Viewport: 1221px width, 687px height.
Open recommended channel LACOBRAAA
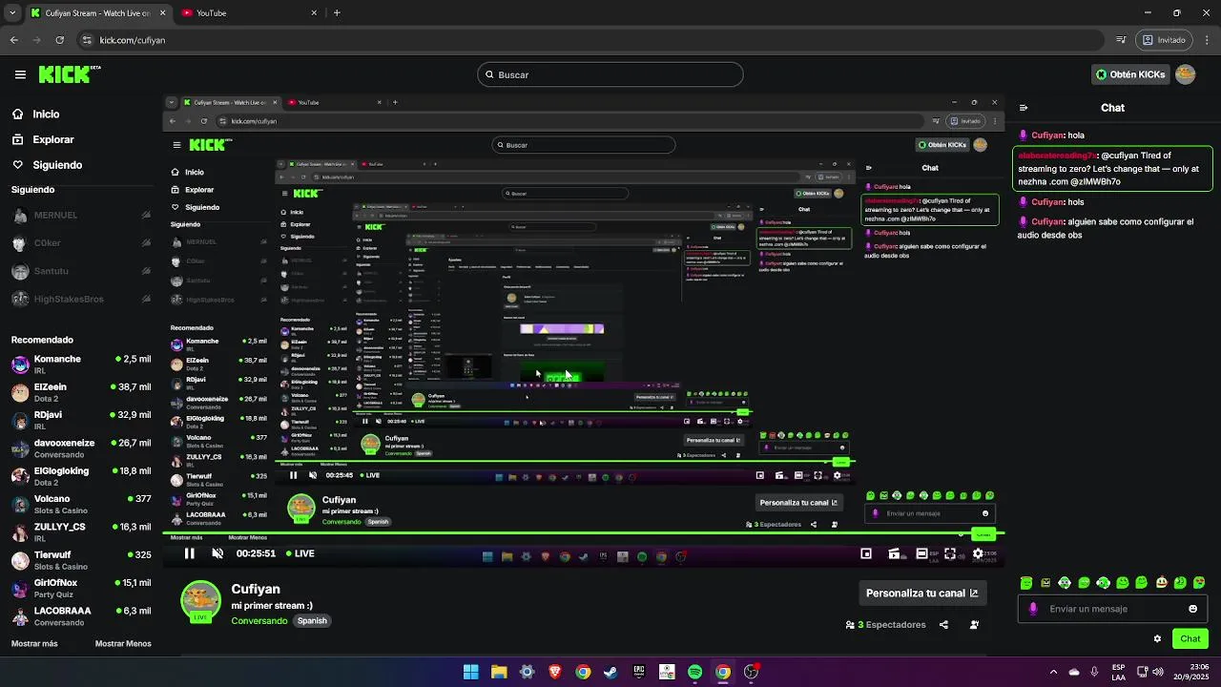[x=81, y=615]
